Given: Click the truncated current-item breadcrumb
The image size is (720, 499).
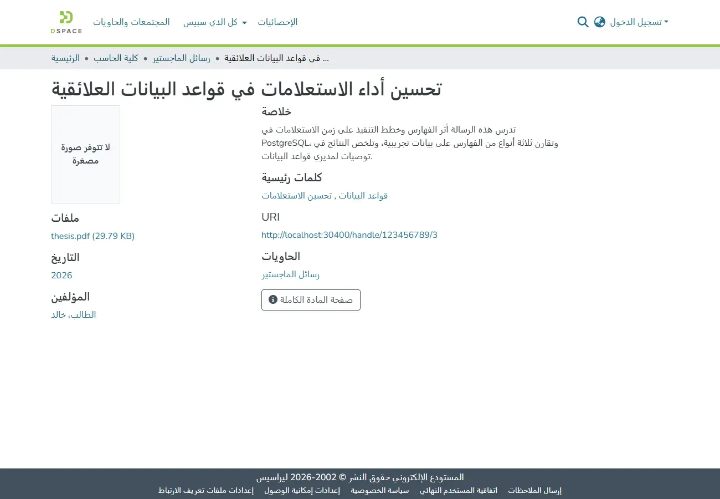Looking at the screenshot, I should (277, 58).
